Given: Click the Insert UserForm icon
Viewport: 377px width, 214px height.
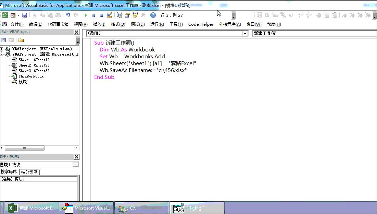Looking at the screenshot, I should point(13,15).
